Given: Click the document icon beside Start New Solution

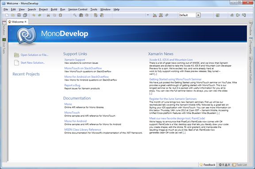Looking at the screenshot, I should pos(16,62).
